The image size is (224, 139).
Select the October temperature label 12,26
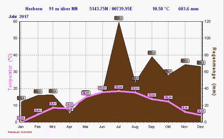pyautogui.click(x=168, y=97)
